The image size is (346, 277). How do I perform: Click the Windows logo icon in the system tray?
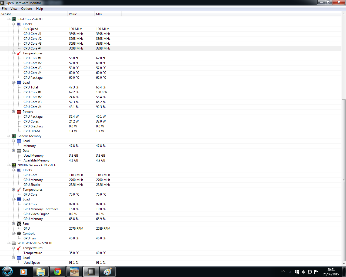(297, 272)
